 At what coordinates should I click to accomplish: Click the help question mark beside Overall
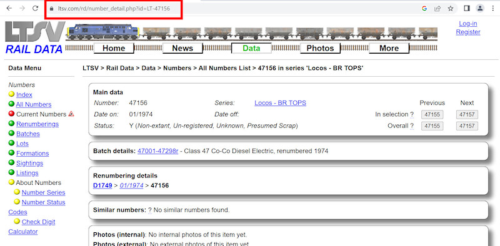pyautogui.click(x=412, y=126)
